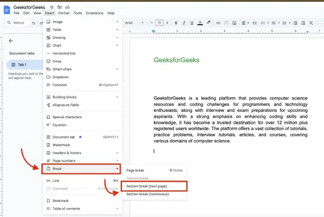
Task: Expand the Building blocks submenu
Action: pyautogui.click(x=82, y=97)
